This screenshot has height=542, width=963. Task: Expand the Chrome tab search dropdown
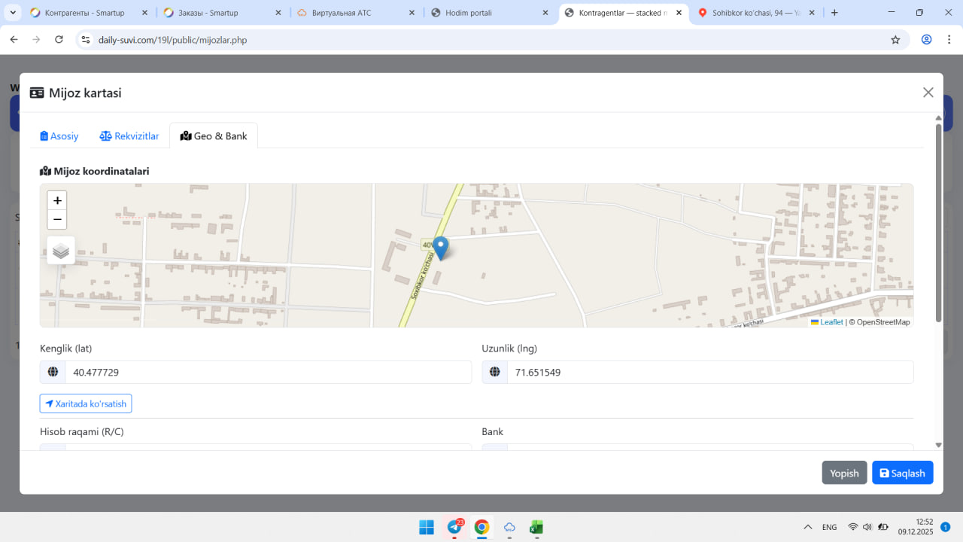pos(13,13)
